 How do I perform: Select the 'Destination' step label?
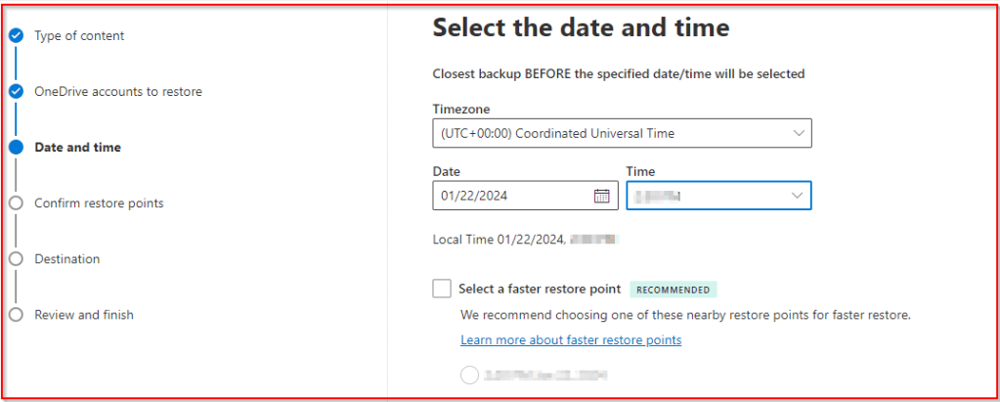66,259
